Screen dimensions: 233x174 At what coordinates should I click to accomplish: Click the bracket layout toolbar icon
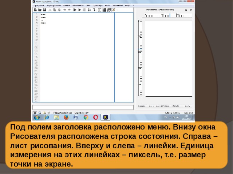click(x=99, y=10)
